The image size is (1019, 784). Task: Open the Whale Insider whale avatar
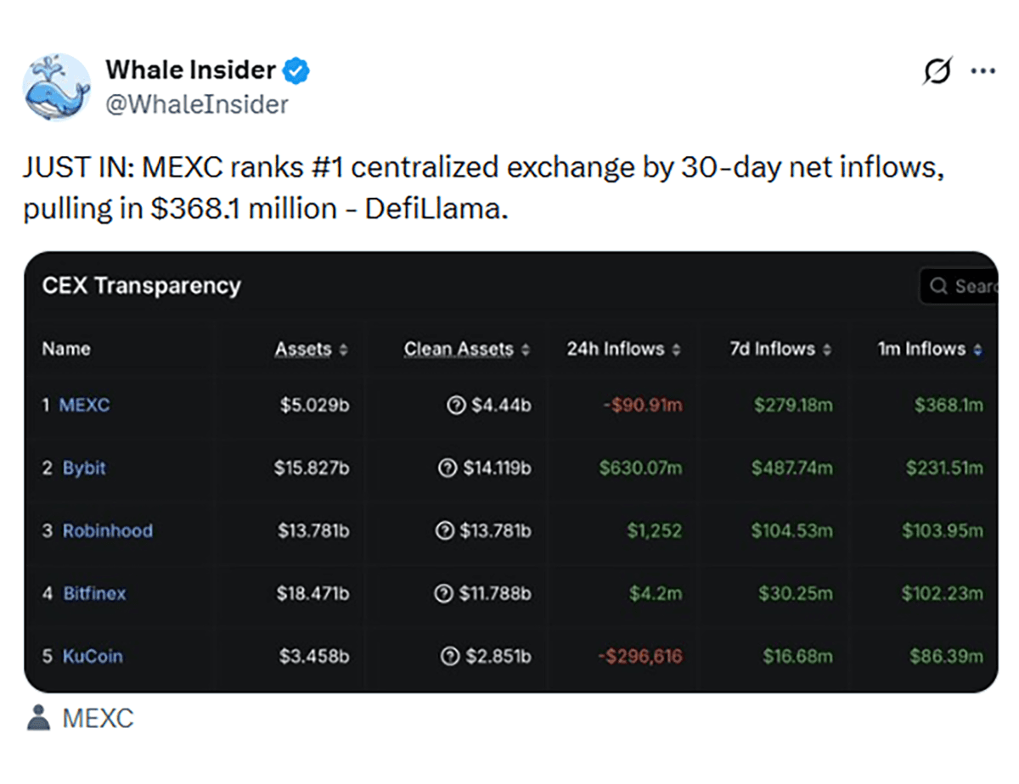(x=57, y=87)
